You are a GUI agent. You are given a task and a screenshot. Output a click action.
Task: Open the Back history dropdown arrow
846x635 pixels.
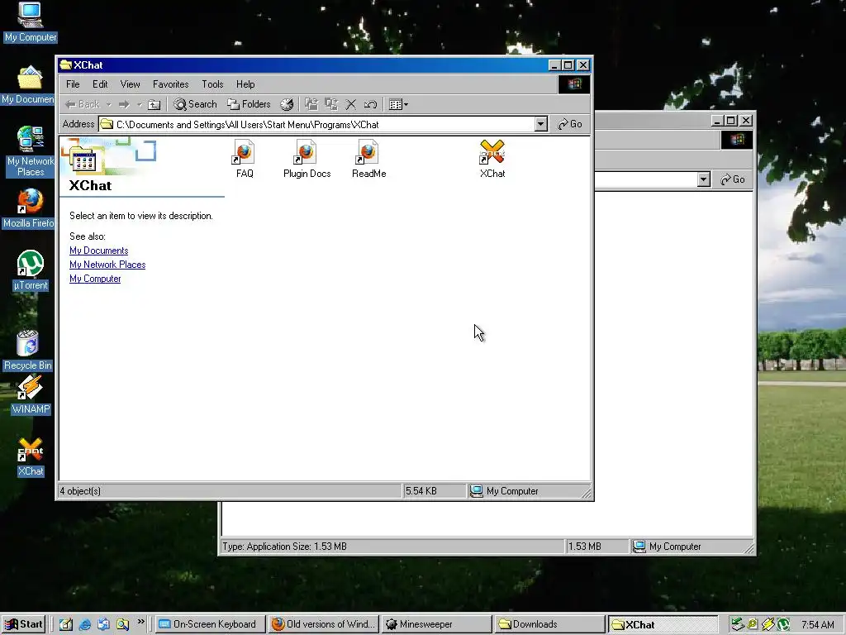click(108, 104)
